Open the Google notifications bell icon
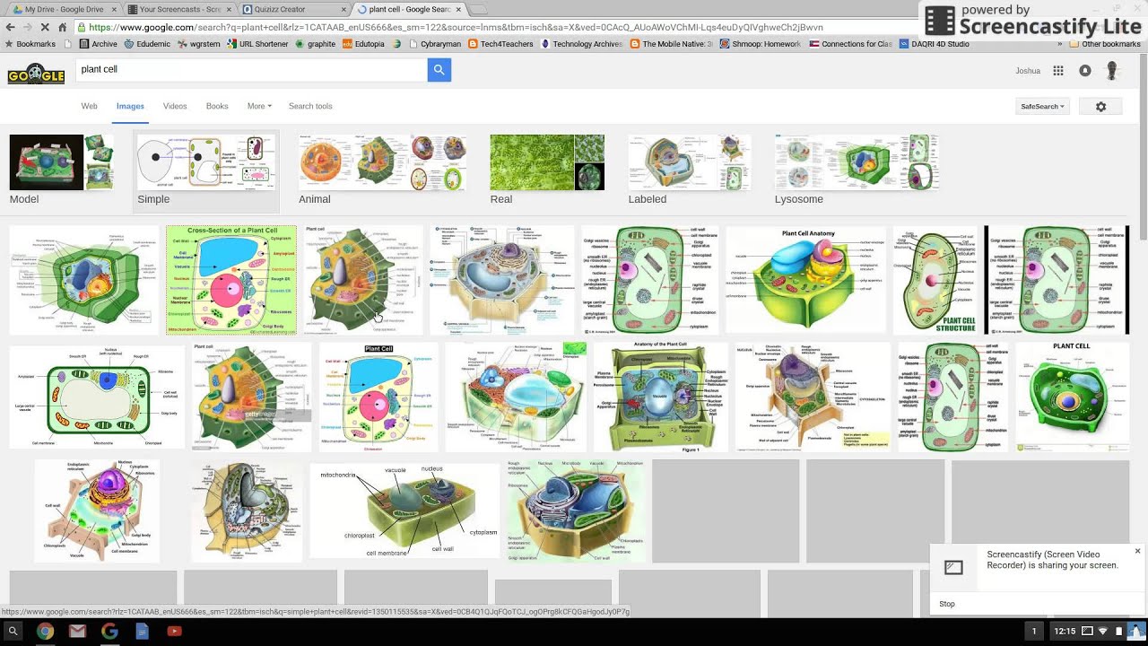 (x=1085, y=71)
